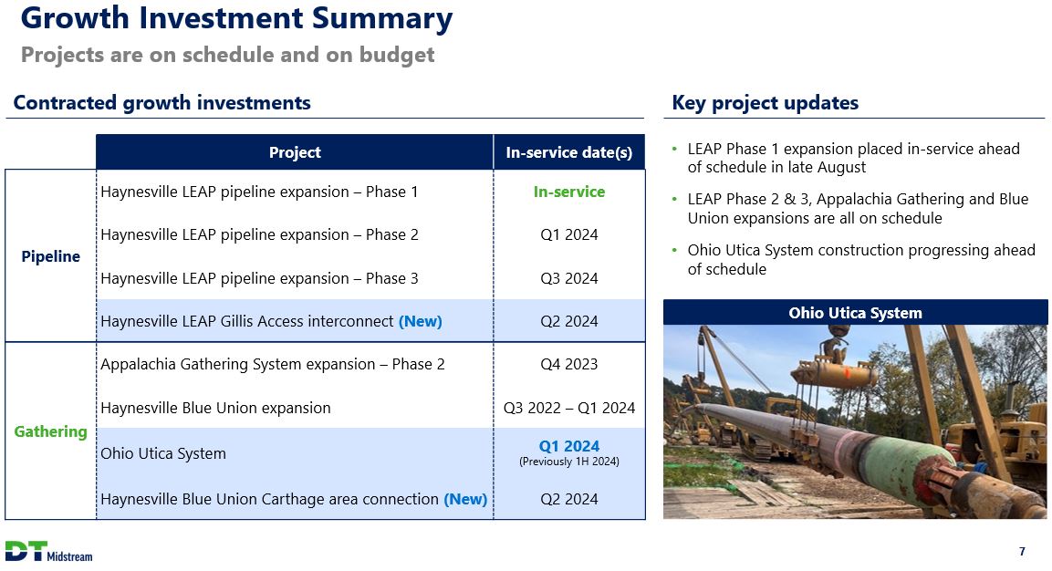Select 'Haynesville Blue Union Carthage area connection' row
The image size is (1052, 571).
[x=370, y=499]
